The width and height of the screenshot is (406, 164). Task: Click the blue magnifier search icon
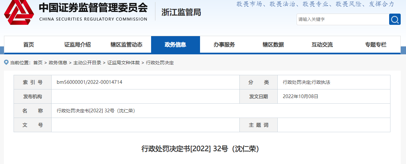coord(395,19)
